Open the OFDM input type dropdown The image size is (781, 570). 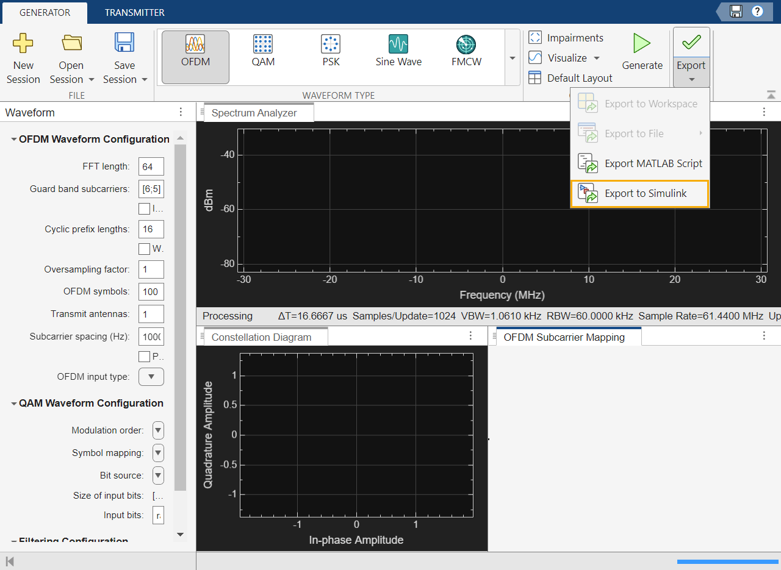coord(151,377)
